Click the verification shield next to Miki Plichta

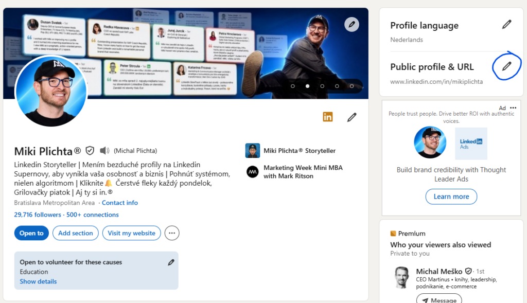(90, 151)
